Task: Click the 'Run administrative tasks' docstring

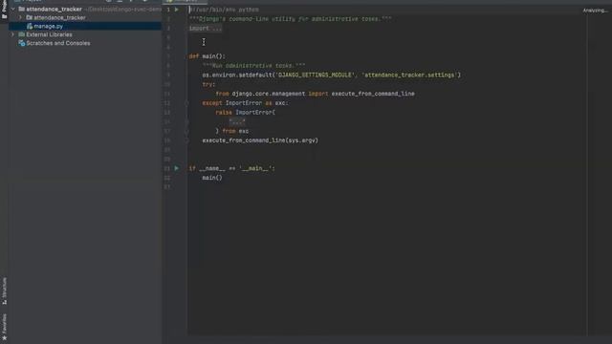Action: click(x=253, y=66)
